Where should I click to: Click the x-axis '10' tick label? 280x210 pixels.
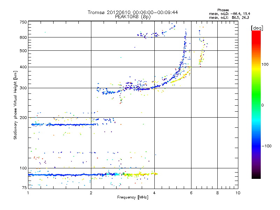[238, 193]
